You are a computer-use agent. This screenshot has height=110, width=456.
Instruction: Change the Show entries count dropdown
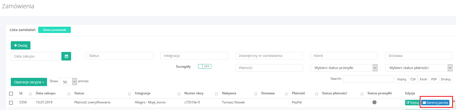pos(68,82)
